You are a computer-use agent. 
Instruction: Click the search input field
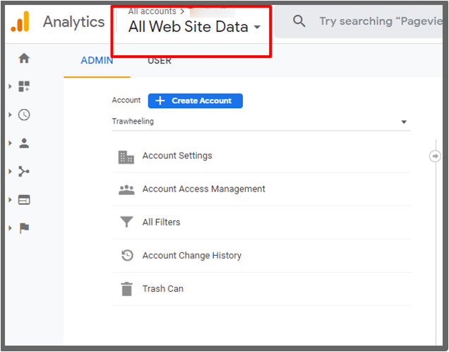(x=381, y=21)
